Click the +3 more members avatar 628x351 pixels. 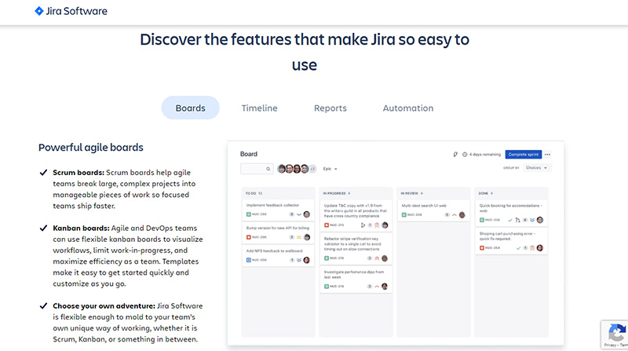click(x=312, y=169)
